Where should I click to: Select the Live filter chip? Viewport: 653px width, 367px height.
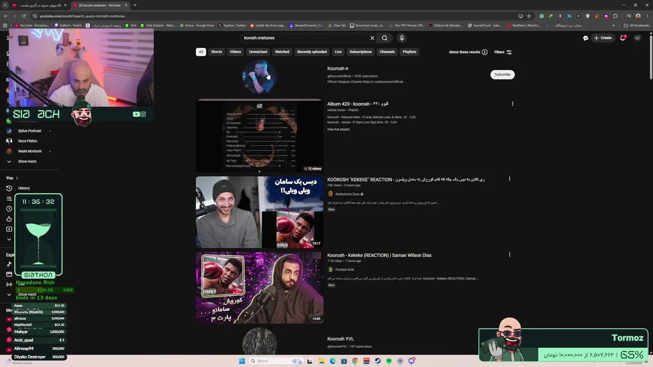click(x=338, y=51)
